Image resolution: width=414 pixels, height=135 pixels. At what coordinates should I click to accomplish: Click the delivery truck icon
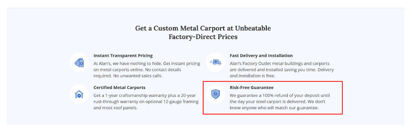[215, 62]
